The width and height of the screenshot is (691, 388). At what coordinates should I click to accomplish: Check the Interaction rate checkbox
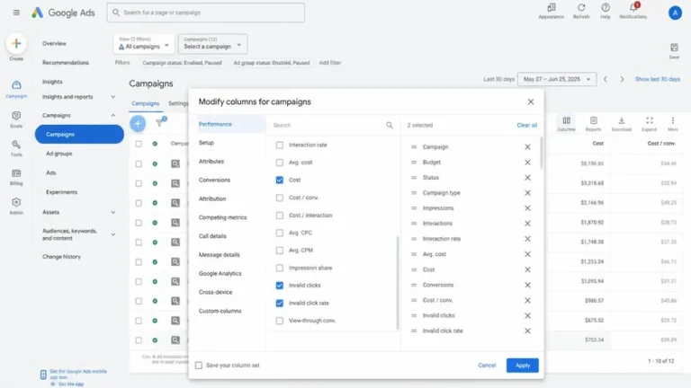[x=280, y=145]
